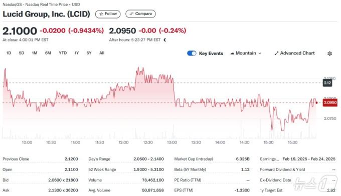
Task: Click the expand arrows Advanced Chart icon
Action: click(276, 53)
